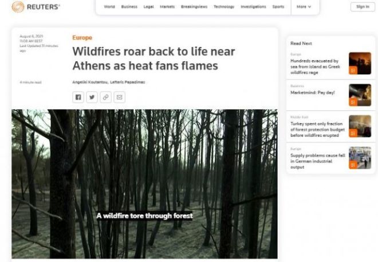Expand the More navigation dropdown
The image size is (378, 262).
coord(304,7)
